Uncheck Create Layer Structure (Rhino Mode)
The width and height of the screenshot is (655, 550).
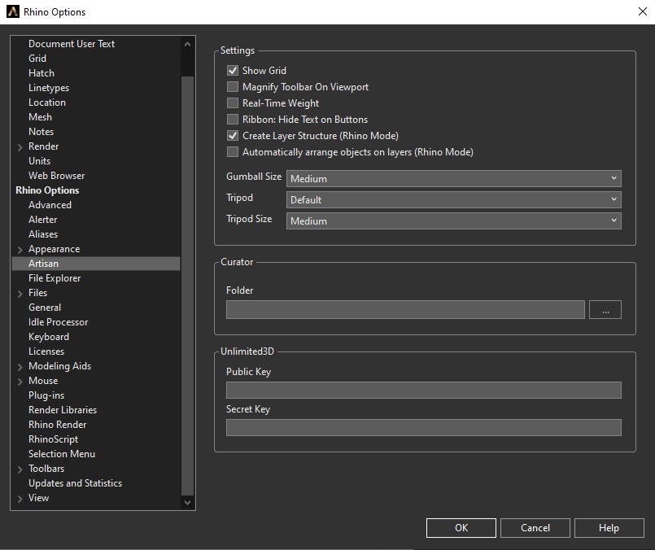pyautogui.click(x=232, y=135)
